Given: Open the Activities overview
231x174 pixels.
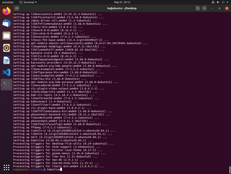Looking at the screenshot, I should coord(8,2).
